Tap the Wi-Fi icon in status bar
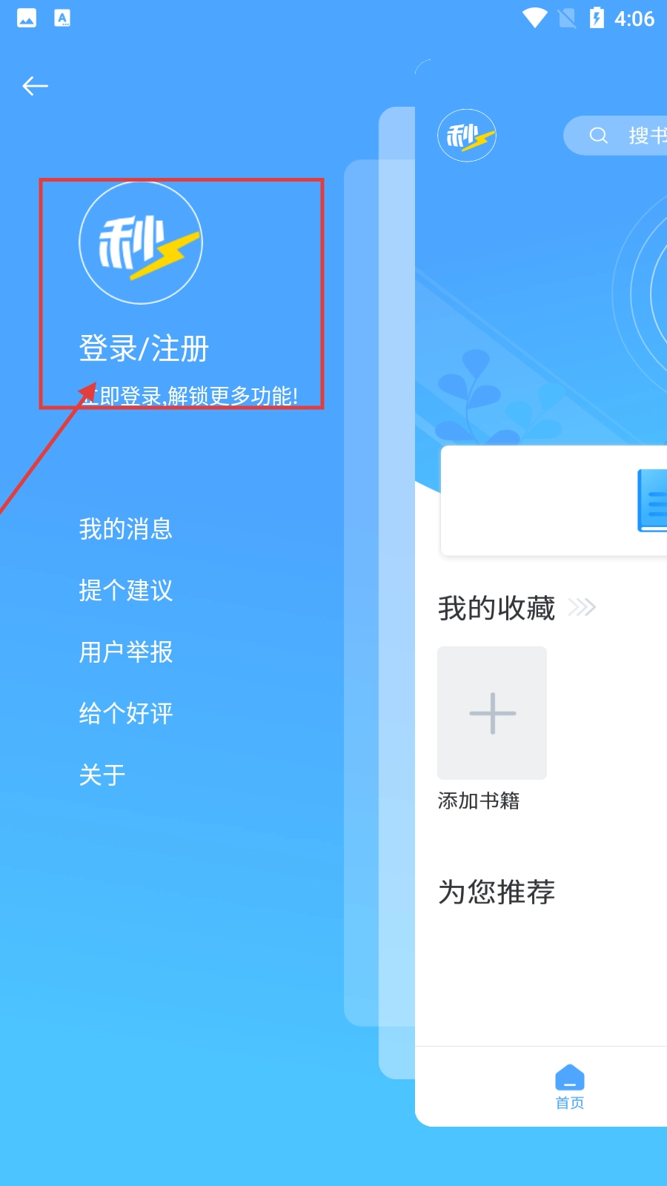The height and width of the screenshot is (1186, 667). 534,18
